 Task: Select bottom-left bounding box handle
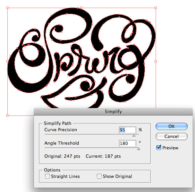point(7,115)
